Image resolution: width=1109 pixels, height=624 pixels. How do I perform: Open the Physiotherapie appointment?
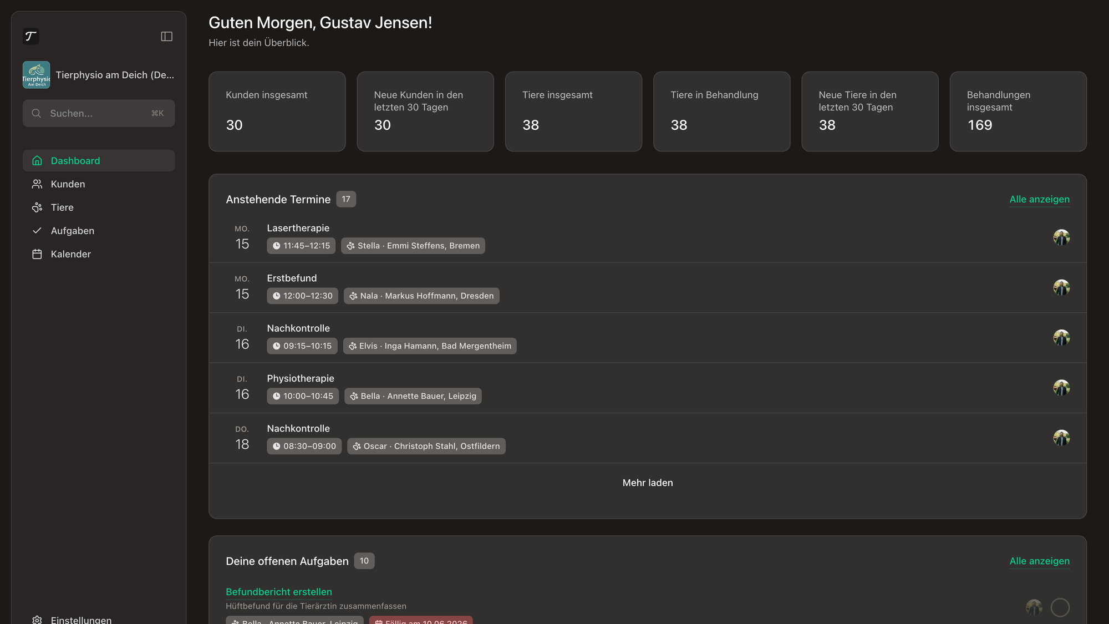[648, 388]
